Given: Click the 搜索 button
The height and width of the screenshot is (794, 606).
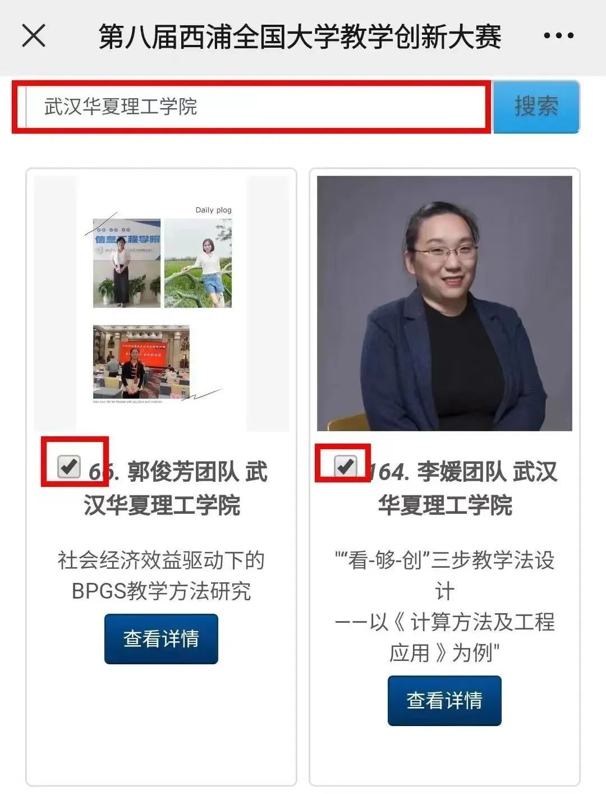Looking at the screenshot, I should 536,107.
